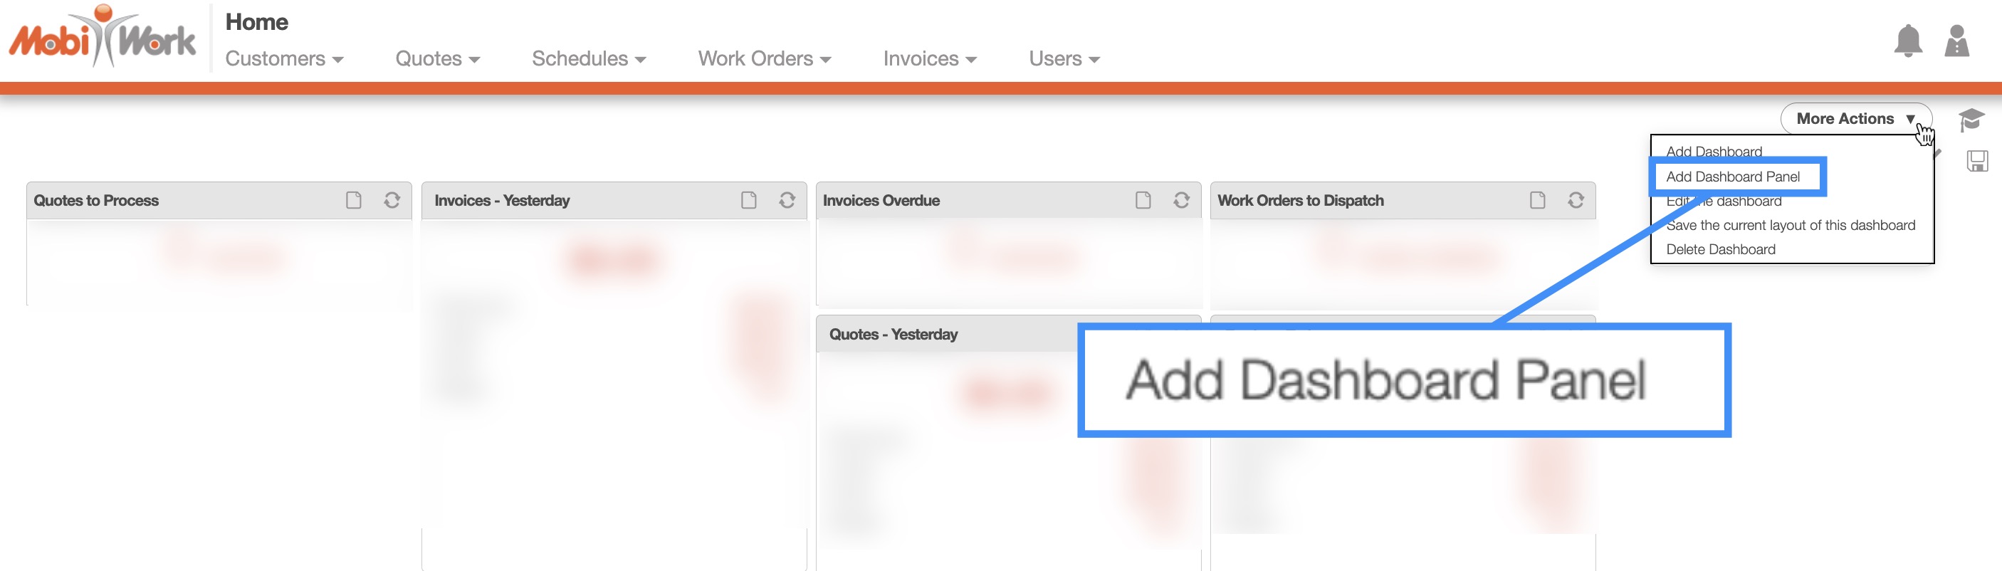This screenshot has width=2002, height=571.
Task: Click the notification bell icon
Action: 1907,41
